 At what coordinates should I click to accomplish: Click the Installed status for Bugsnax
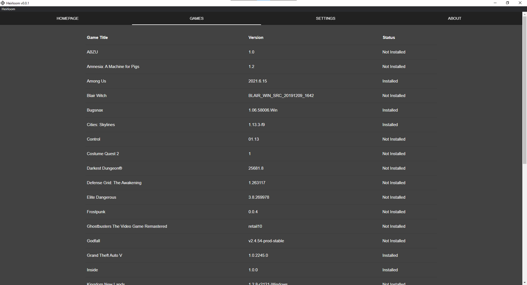pyautogui.click(x=390, y=110)
